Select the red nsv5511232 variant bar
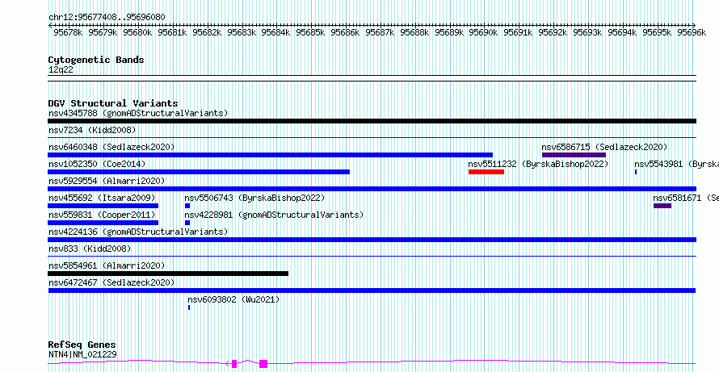 pyautogui.click(x=486, y=172)
